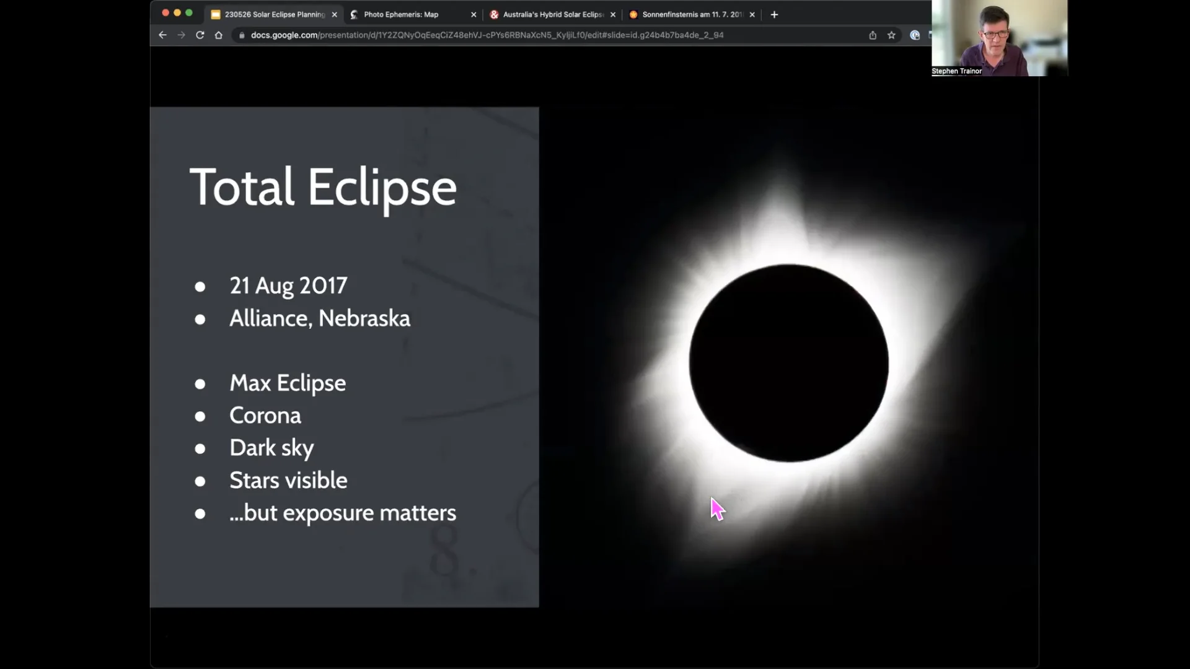Image resolution: width=1190 pixels, height=669 pixels.
Task: Open the browser home page
Action: click(x=219, y=35)
